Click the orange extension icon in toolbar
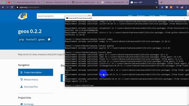 pyautogui.click(x=171, y=7)
